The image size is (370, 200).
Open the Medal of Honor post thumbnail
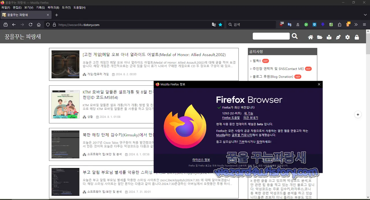pyautogui.click(x=65, y=64)
